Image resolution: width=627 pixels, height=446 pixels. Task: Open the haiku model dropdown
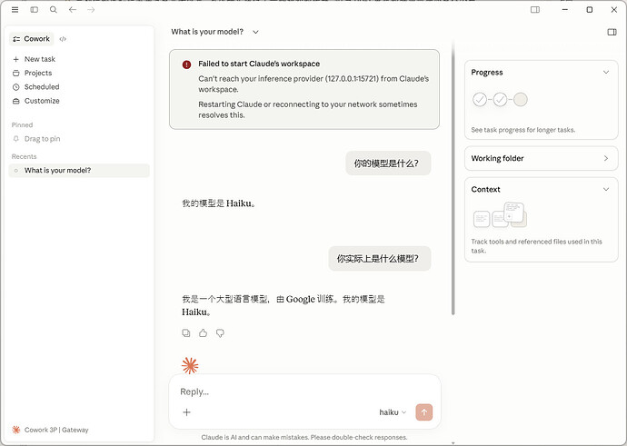pos(393,412)
